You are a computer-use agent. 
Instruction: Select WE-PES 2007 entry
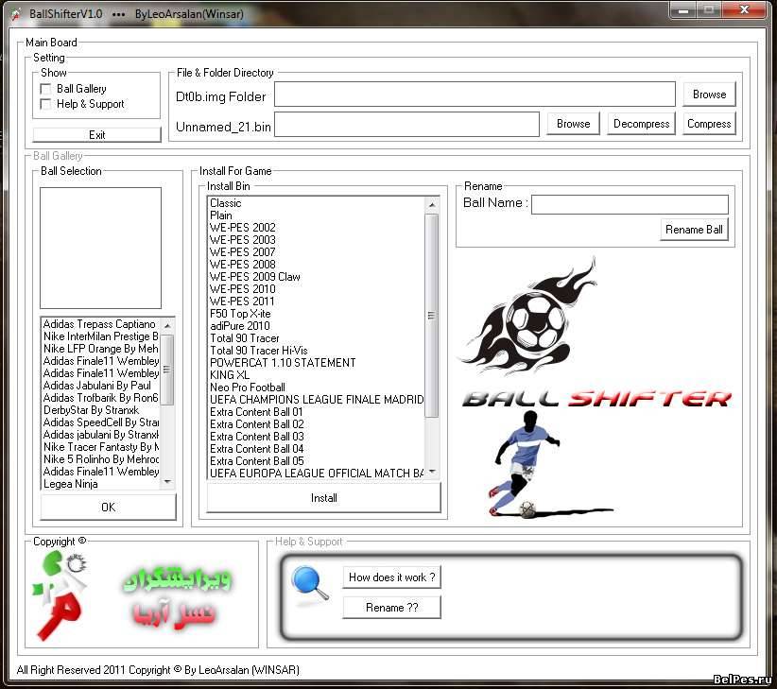[x=316, y=252]
